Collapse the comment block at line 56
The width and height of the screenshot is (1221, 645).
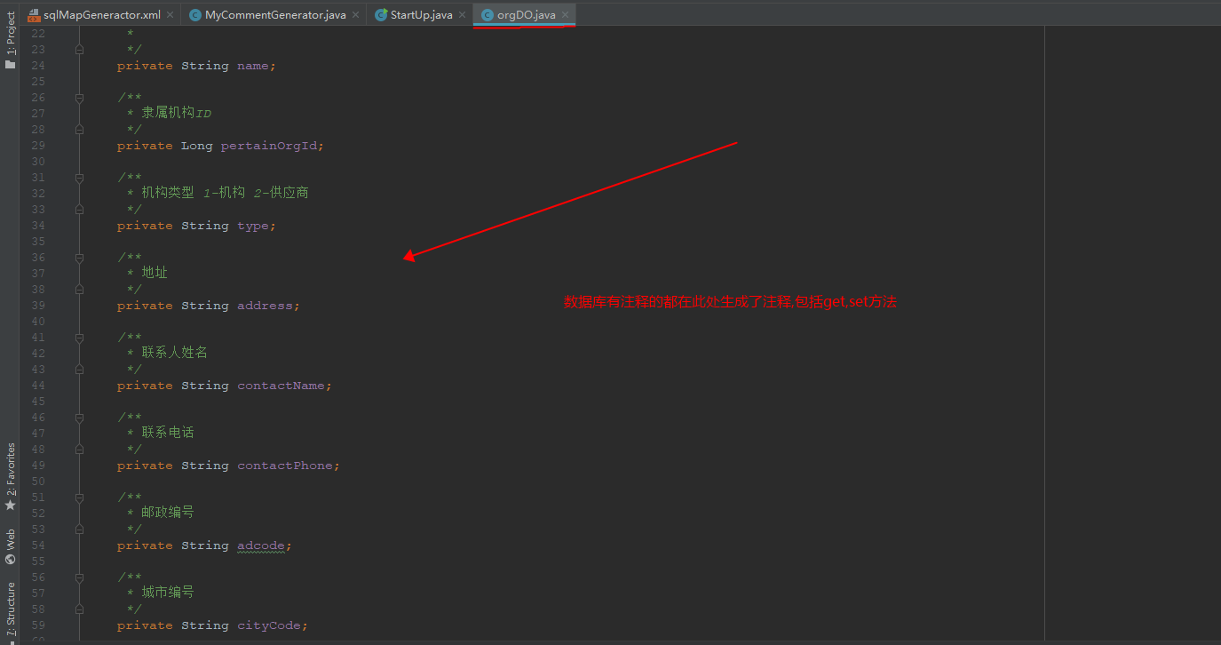[78, 577]
